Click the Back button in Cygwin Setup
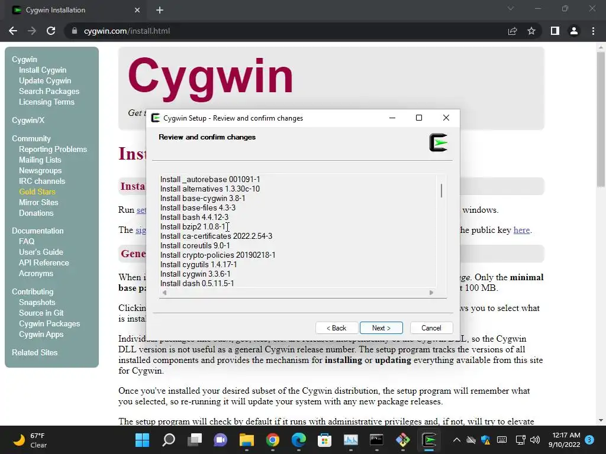The image size is (606, 454). click(x=336, y=327)
